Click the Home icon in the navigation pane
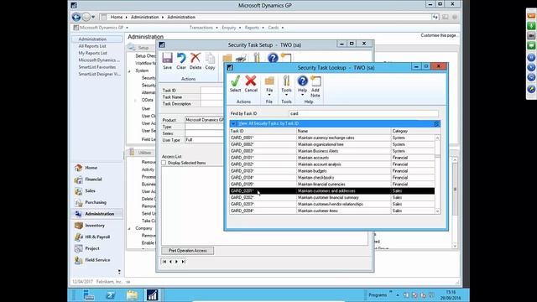Screen dimensions: 537x302 78,168
